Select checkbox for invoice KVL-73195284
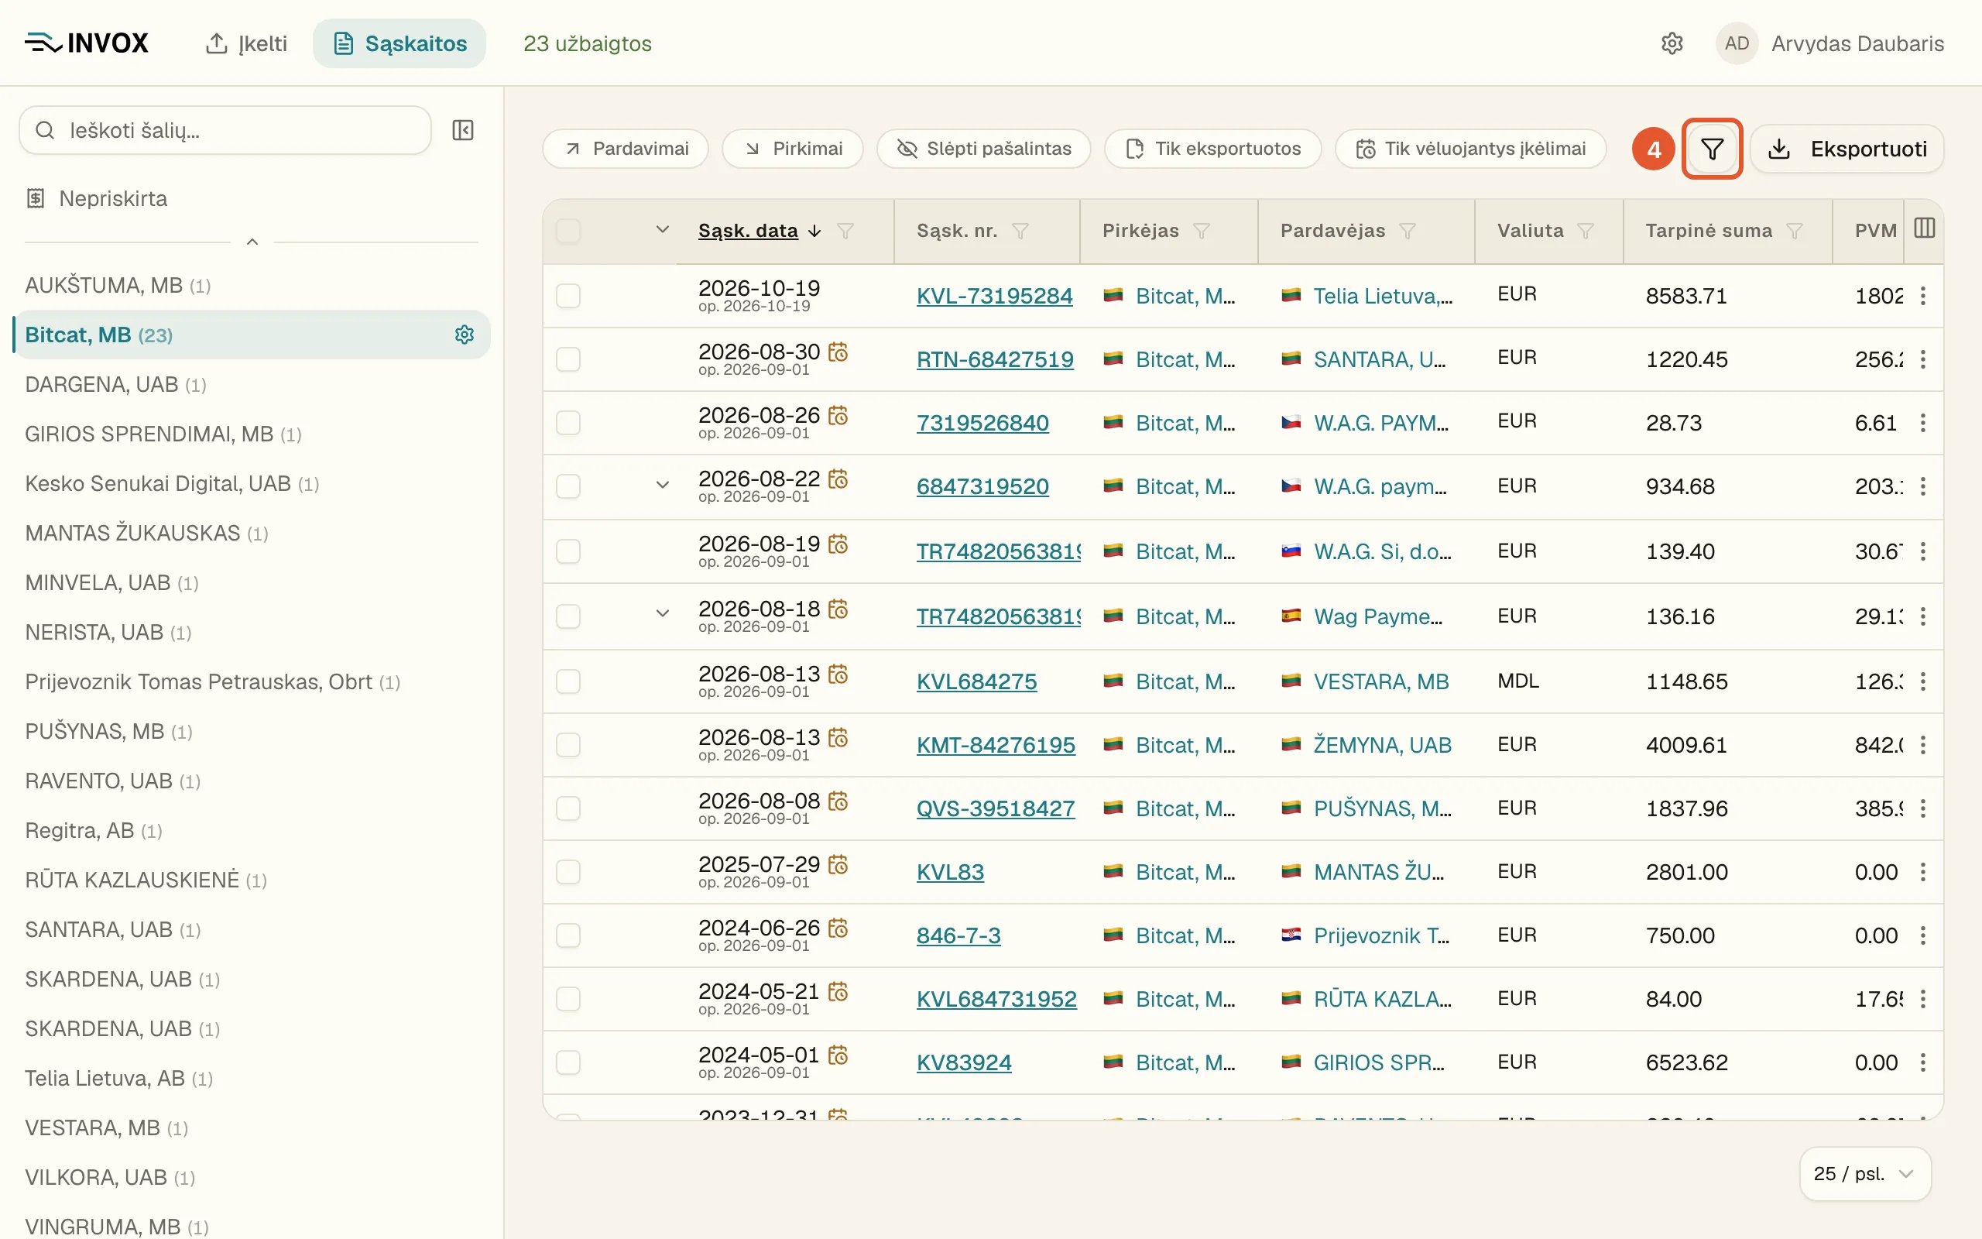This screenshot has width=1982, height=1239. click(568, 296)
